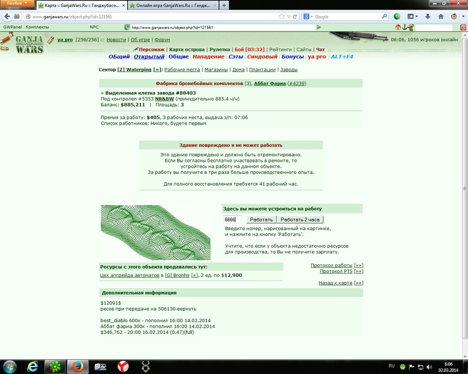This screenshot has height=374, width=468.
Task: Go to the browser home page icon
Action: [440, 17]
